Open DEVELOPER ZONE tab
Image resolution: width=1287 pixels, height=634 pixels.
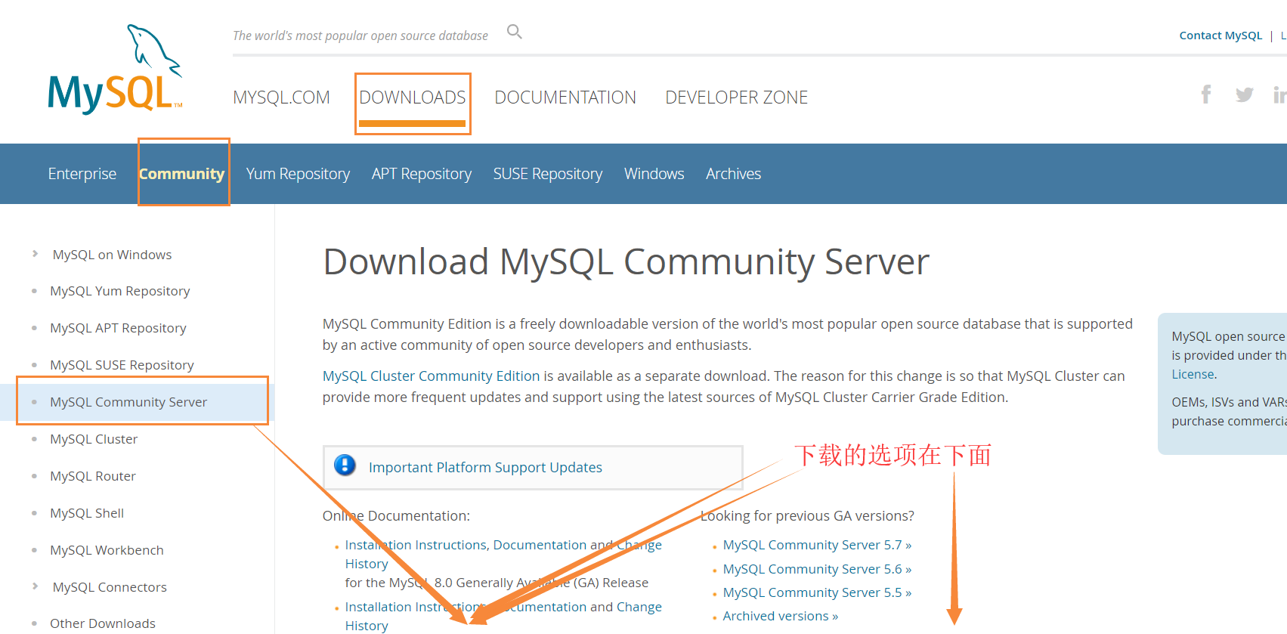coord(736,97)
